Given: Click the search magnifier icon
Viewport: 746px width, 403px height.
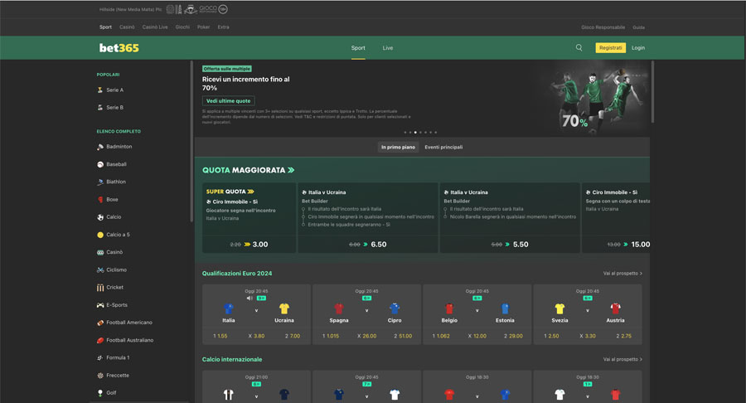Looking at the screenshot, I should point(579,47).
